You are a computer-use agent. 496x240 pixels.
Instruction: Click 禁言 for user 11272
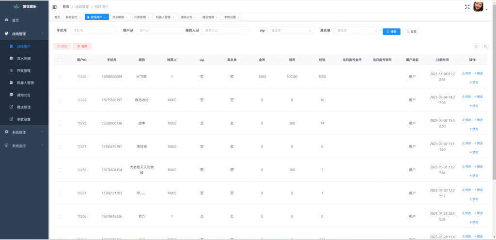(474, 129)
